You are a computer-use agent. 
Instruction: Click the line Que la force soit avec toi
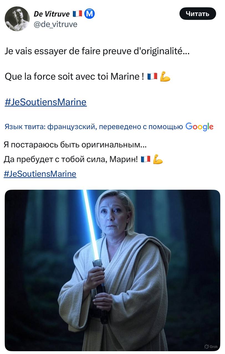pos(75,76)
